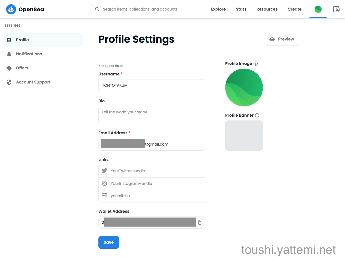Image resolution: width=345 pixels, height=257 pixels.
Task: Click the Profile Banner info icon
Action: click(x=257, y=115)
